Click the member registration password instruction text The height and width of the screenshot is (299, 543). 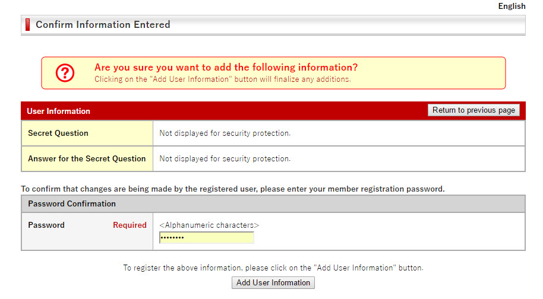pyautogui.click(x=233, y=189)
